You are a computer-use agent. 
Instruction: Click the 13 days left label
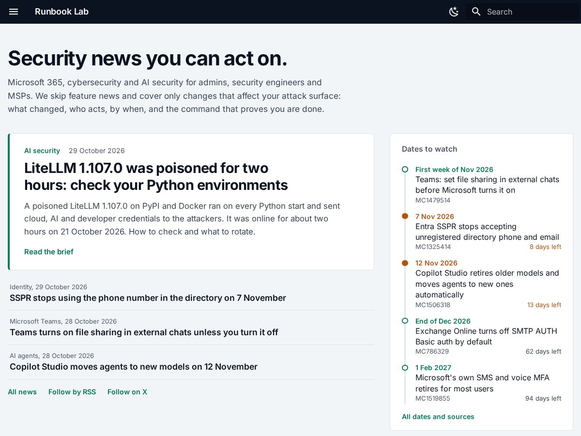point(544,305)
